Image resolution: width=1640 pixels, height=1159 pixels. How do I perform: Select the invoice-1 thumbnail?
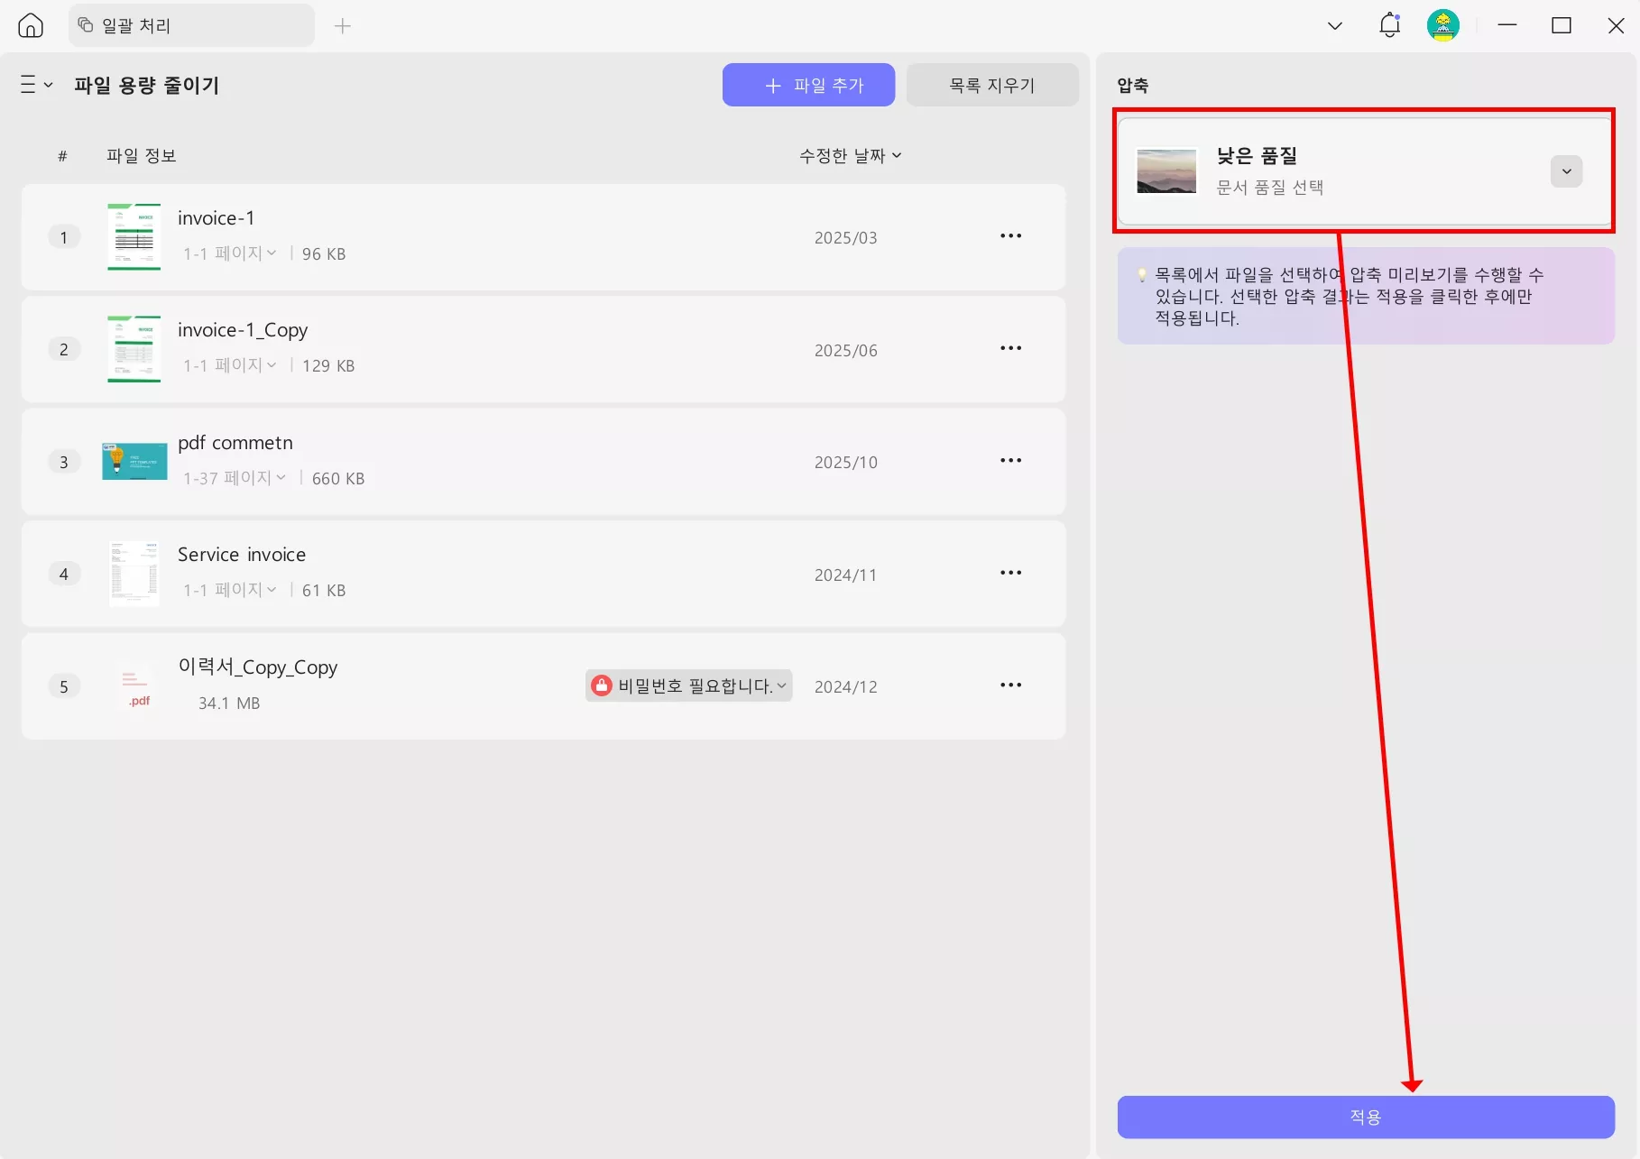point(134,236)
